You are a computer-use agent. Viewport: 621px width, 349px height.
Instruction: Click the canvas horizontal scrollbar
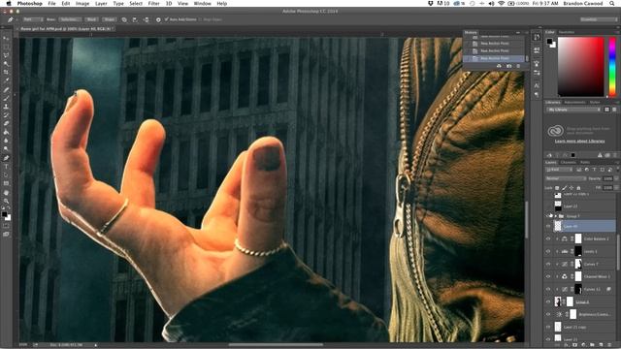coord(276,345)
